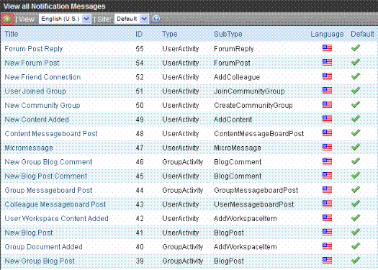Expand the Site Default dropdown

pyautogui.click(x=132, y=19)
